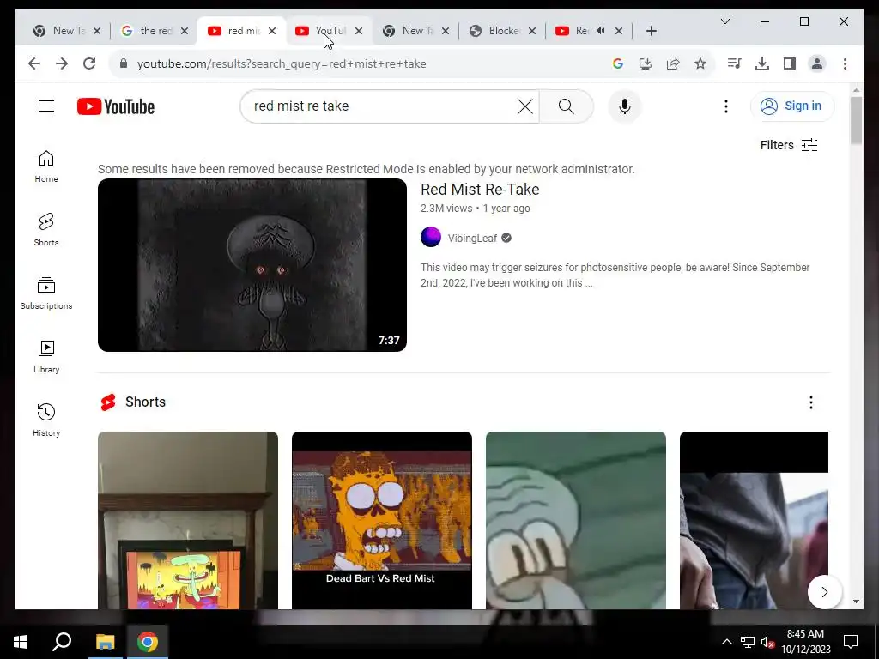
Task: Click the Sign in button
Action: (791, 106)
